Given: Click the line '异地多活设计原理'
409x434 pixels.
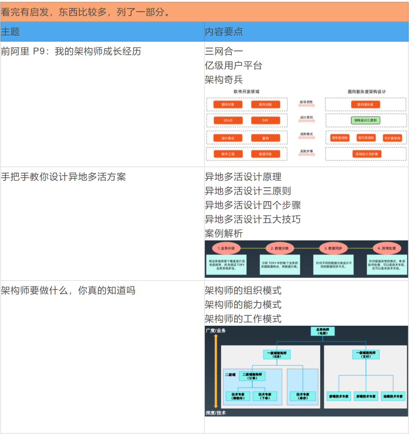Looking at the screenshot, I should tap(243, 176).
